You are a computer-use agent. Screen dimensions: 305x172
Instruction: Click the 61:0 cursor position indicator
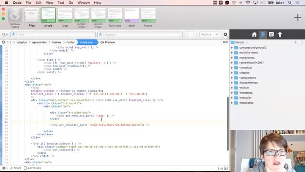pos(220,168)
